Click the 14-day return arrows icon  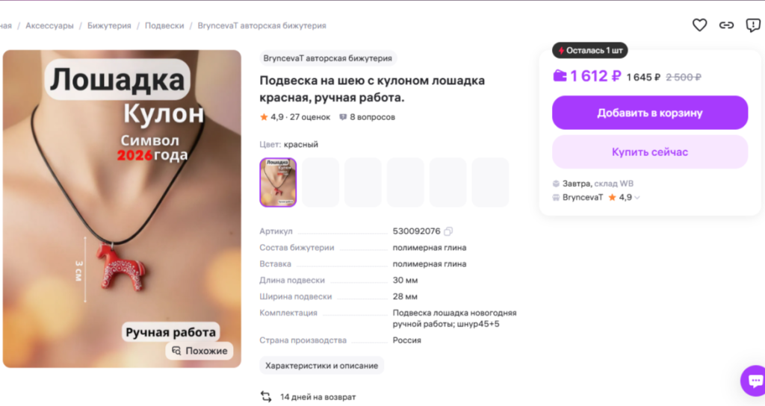[x=266, y=397]
